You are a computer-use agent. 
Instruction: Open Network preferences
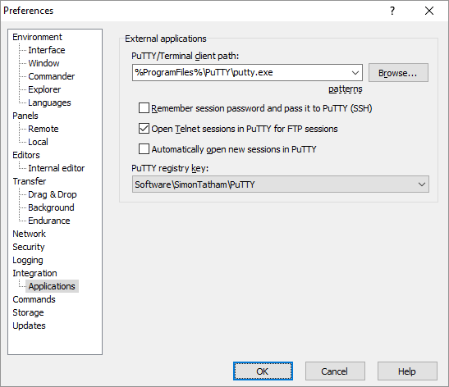pyautogui.click(x=29, y=234)
